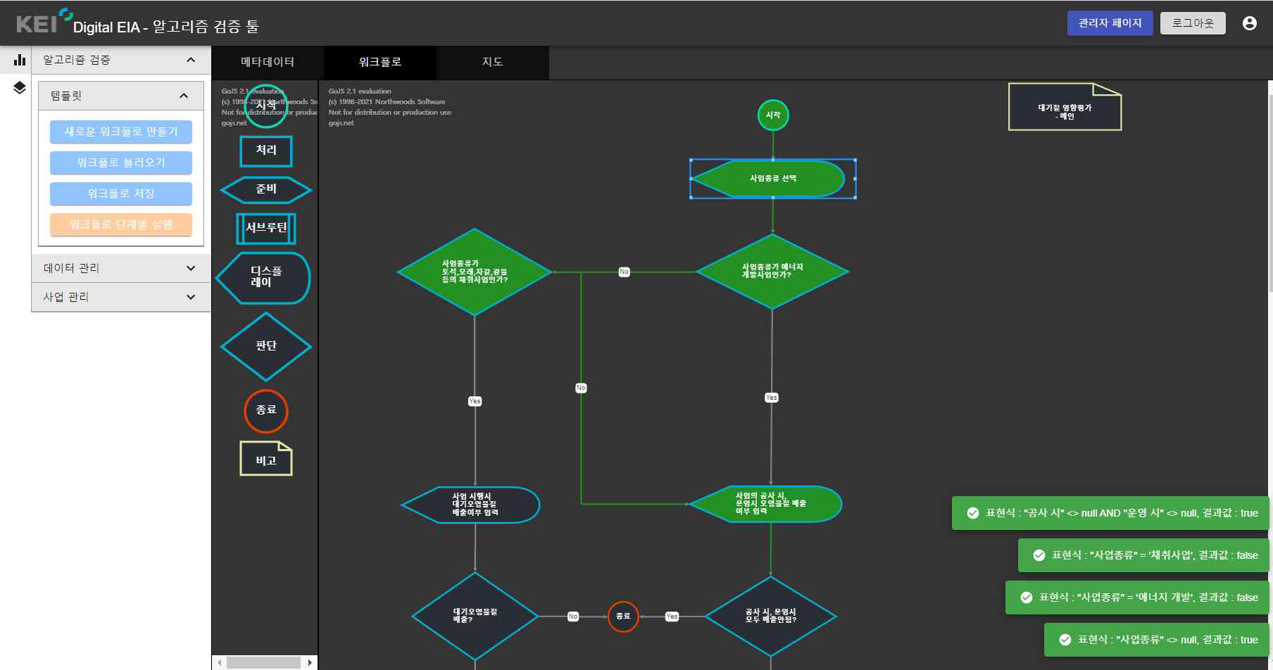Click 새로운 워크플로 만들기 button

coord(121,132)
